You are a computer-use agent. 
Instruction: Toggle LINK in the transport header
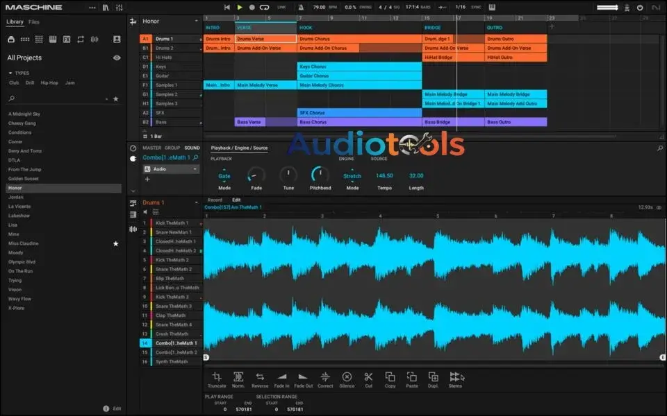tap(281, 8)
